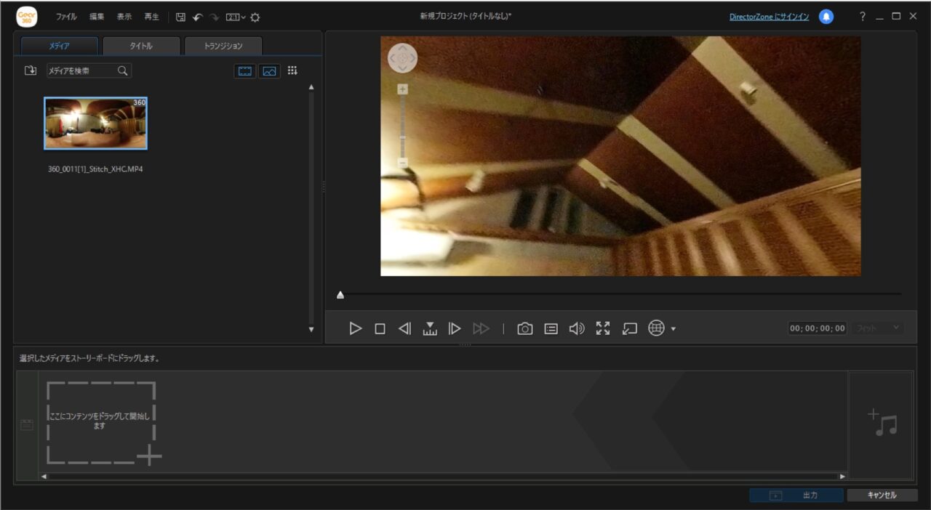Viewport: 931px width, 510px height.
Task: Switch to the トランジション tab
Action: pos(223,46)
